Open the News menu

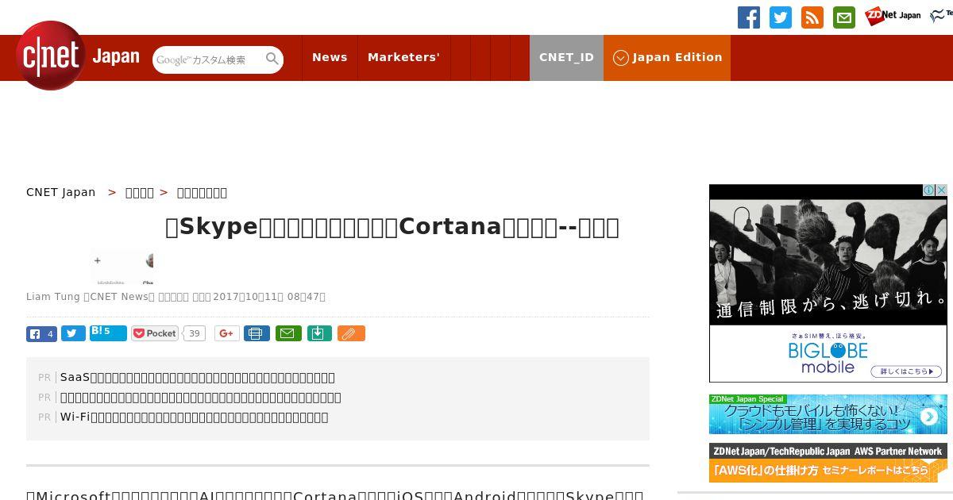tap(330, 57)
